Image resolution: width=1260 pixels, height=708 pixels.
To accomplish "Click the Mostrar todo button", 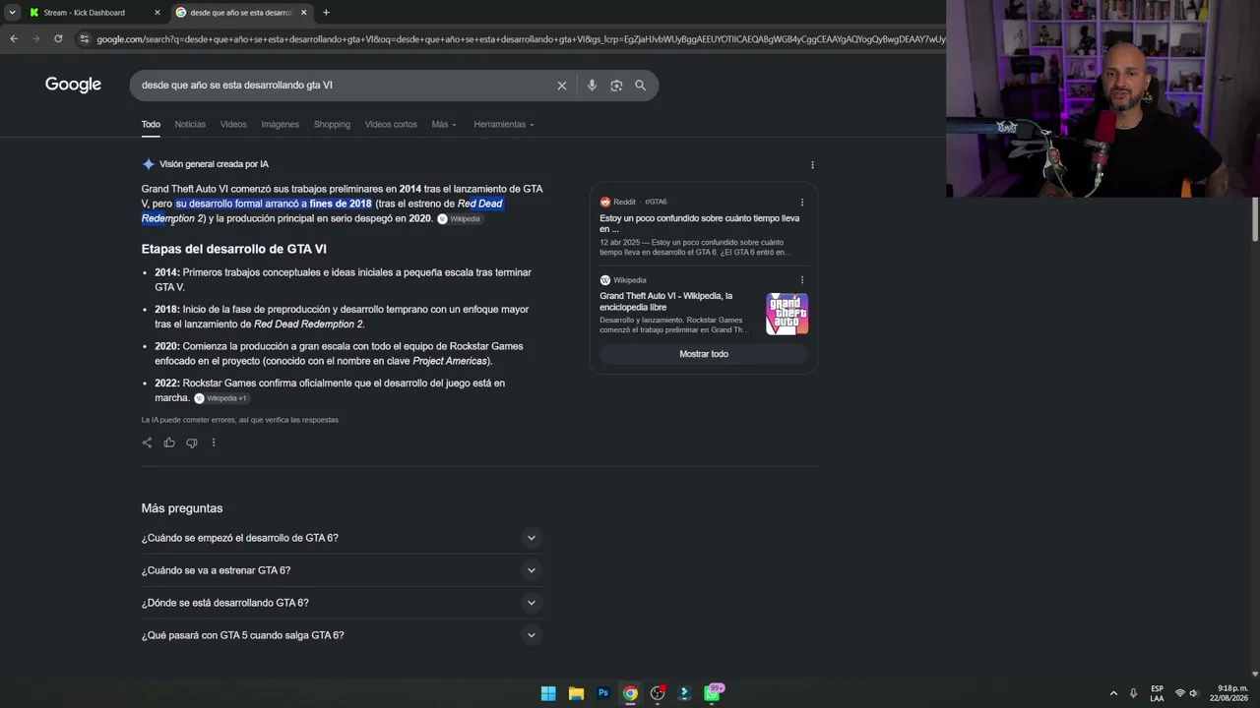I will [704, 354].
